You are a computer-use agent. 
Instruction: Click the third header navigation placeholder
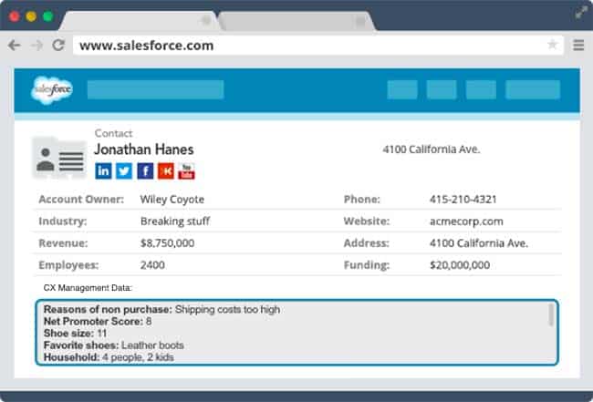tap(481, 89)
